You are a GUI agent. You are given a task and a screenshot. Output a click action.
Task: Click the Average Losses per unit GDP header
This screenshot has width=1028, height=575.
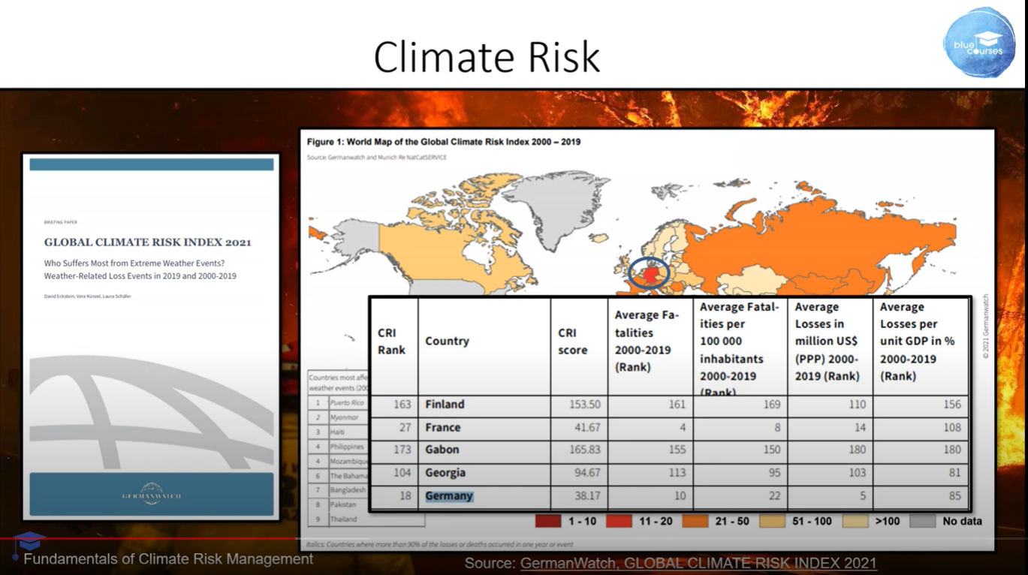click(x=917, y=341)
